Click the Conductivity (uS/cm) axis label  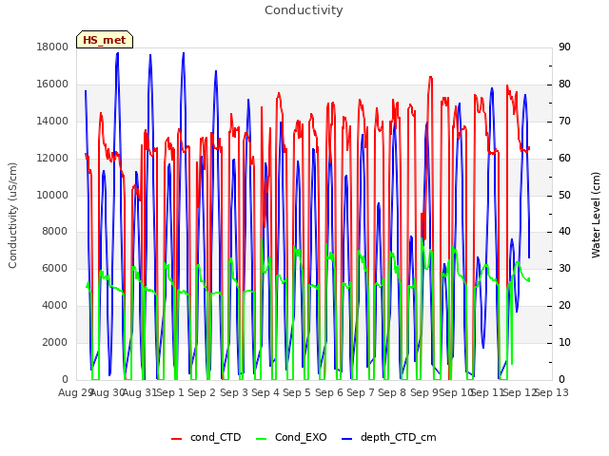tap(12, 216)
